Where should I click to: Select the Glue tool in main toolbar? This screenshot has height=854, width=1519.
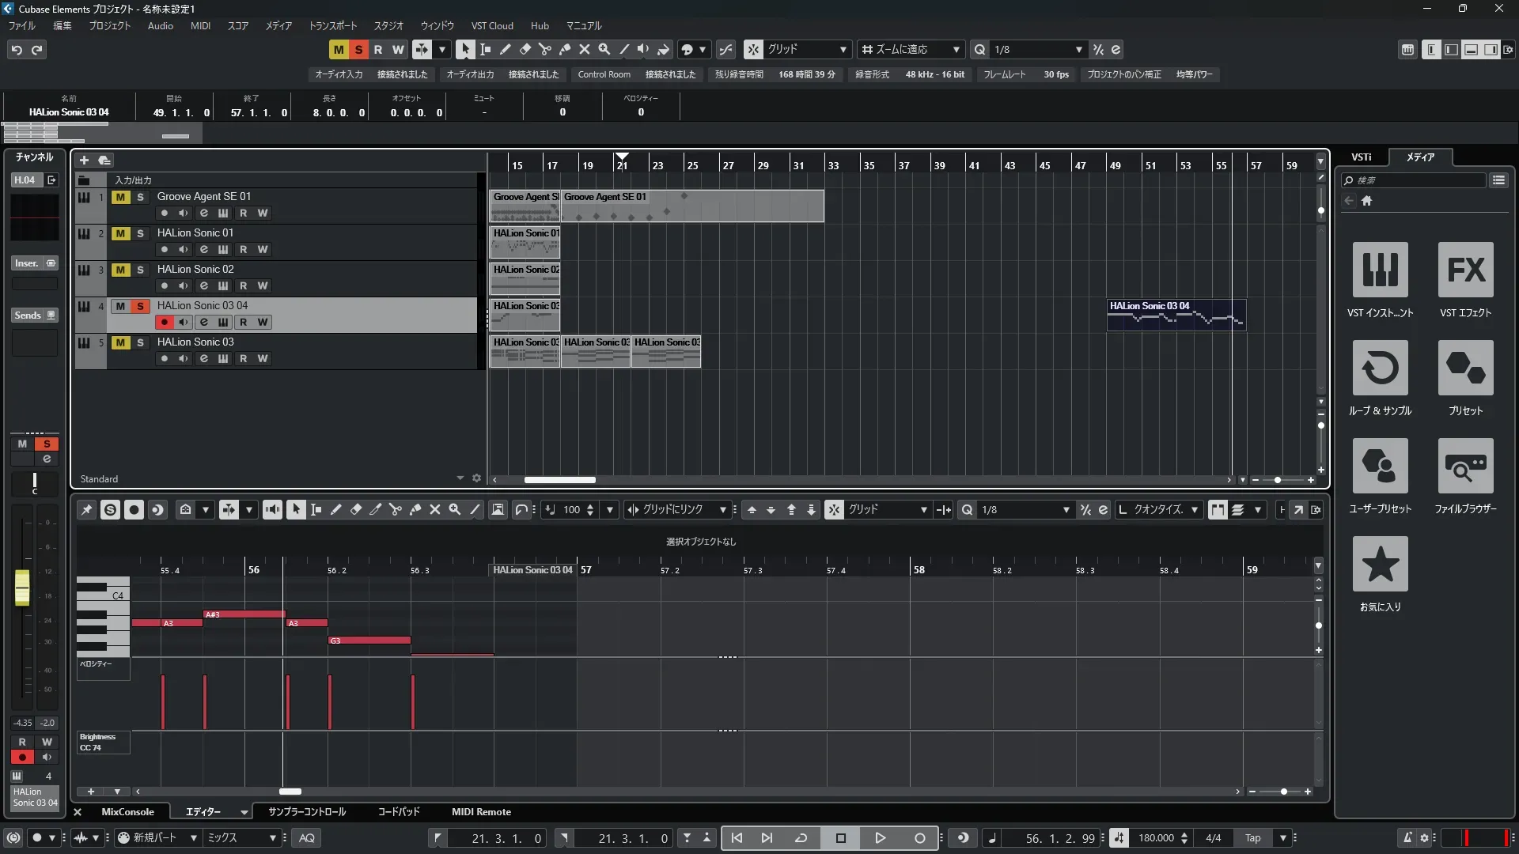564,49
